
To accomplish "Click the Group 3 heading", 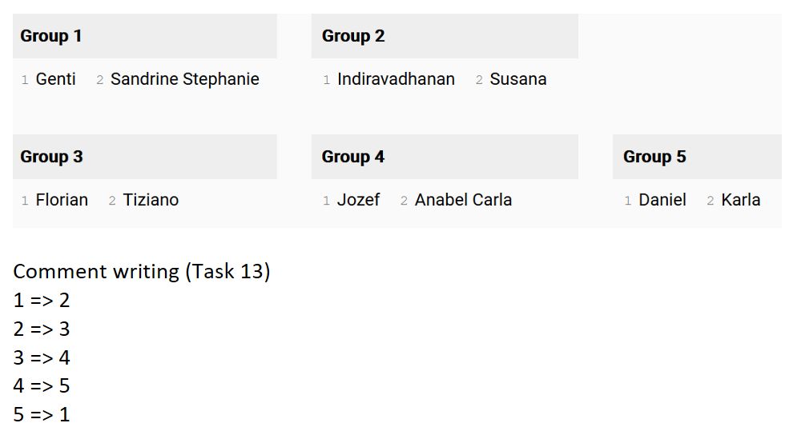I will point(51,157).
